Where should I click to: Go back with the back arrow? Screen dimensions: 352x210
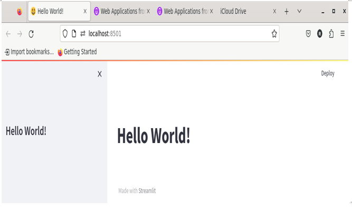8,34
